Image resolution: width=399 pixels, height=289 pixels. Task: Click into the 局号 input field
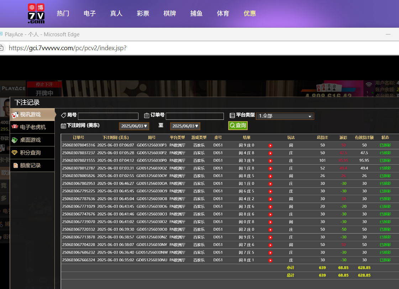point(108,116)
